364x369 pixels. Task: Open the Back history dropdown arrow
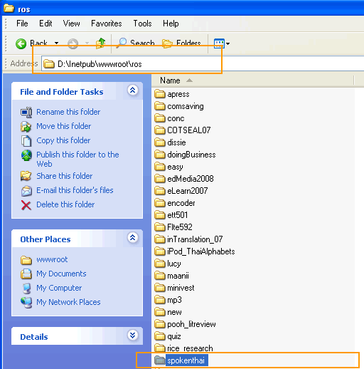click(x=56, y=43)
